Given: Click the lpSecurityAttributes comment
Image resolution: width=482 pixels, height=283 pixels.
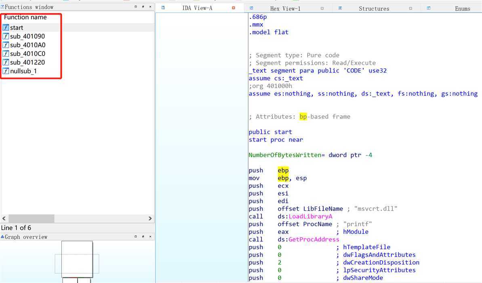Looking at the screenshot, I should tap(379, 270).
